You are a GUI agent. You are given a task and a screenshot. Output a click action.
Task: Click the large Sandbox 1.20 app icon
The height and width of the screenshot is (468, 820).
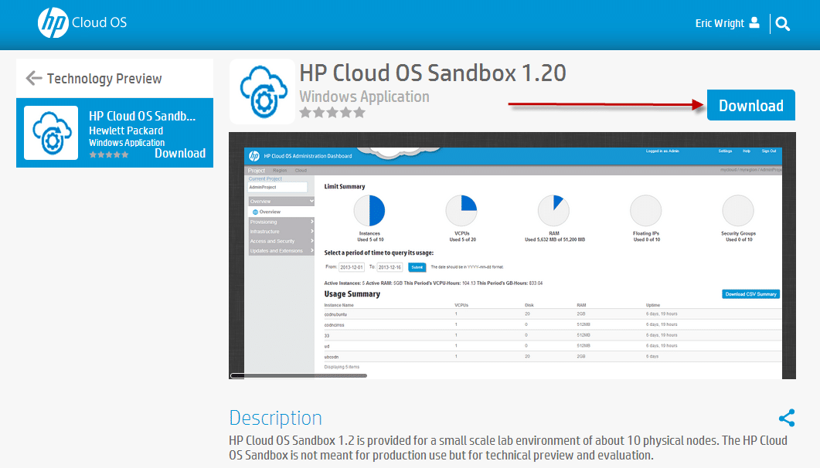(x=262, y=91)
